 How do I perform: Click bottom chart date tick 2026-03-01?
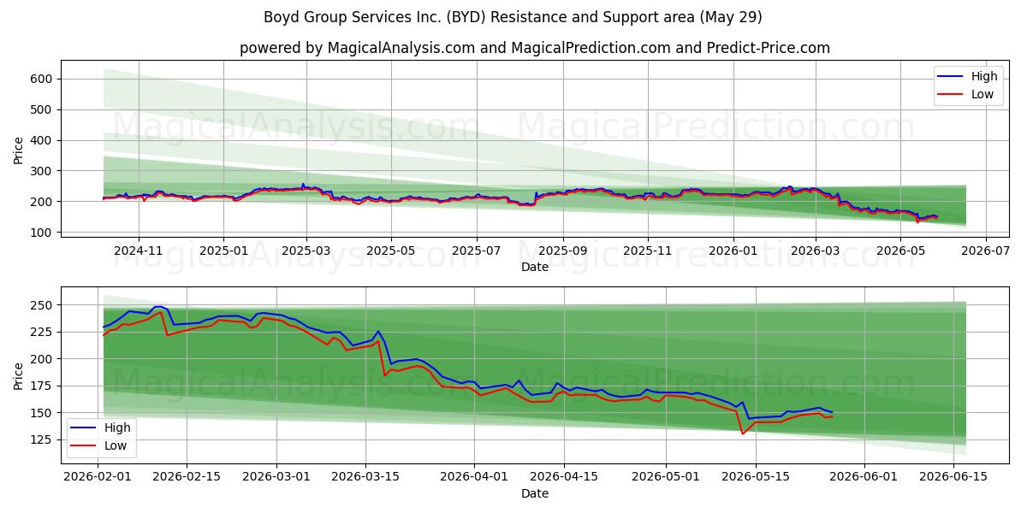click(x=276, y=478)
